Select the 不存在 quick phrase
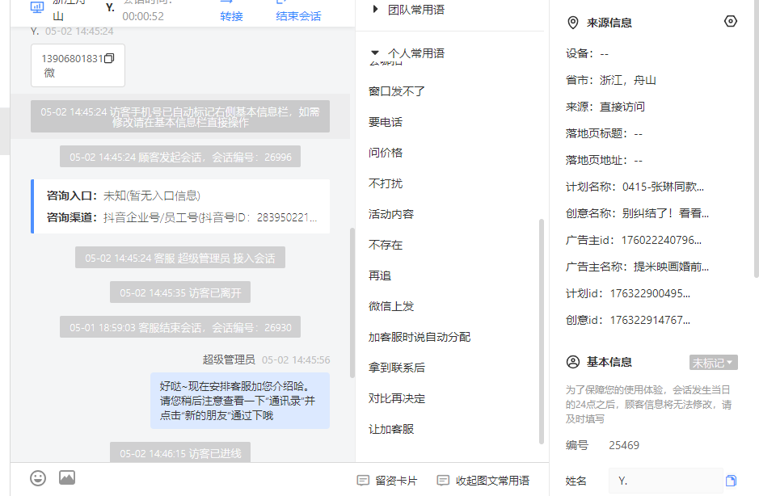Image resolution: width=759 pixels, height=496 pixels. point(386,245)
